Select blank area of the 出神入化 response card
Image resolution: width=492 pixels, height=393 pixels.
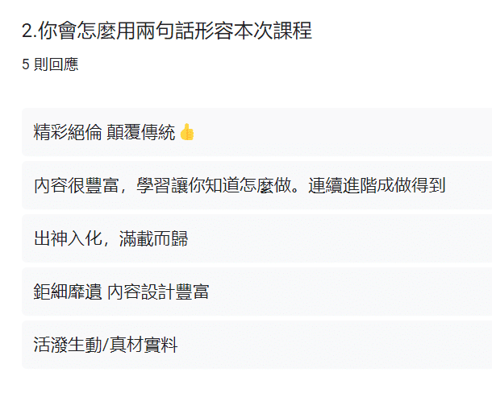click(x=339, y=238)
